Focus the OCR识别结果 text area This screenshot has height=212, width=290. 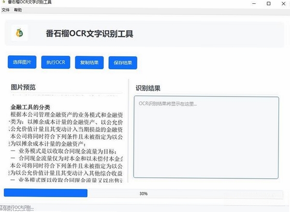pyautogui.click(x=206, y=137)
